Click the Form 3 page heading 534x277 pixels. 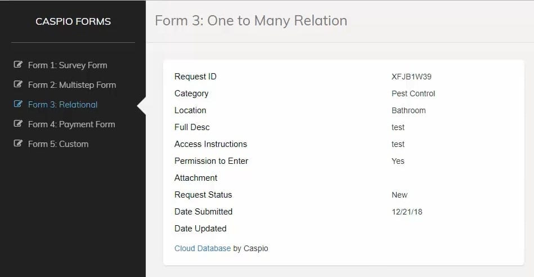click(x=251, y=21)
